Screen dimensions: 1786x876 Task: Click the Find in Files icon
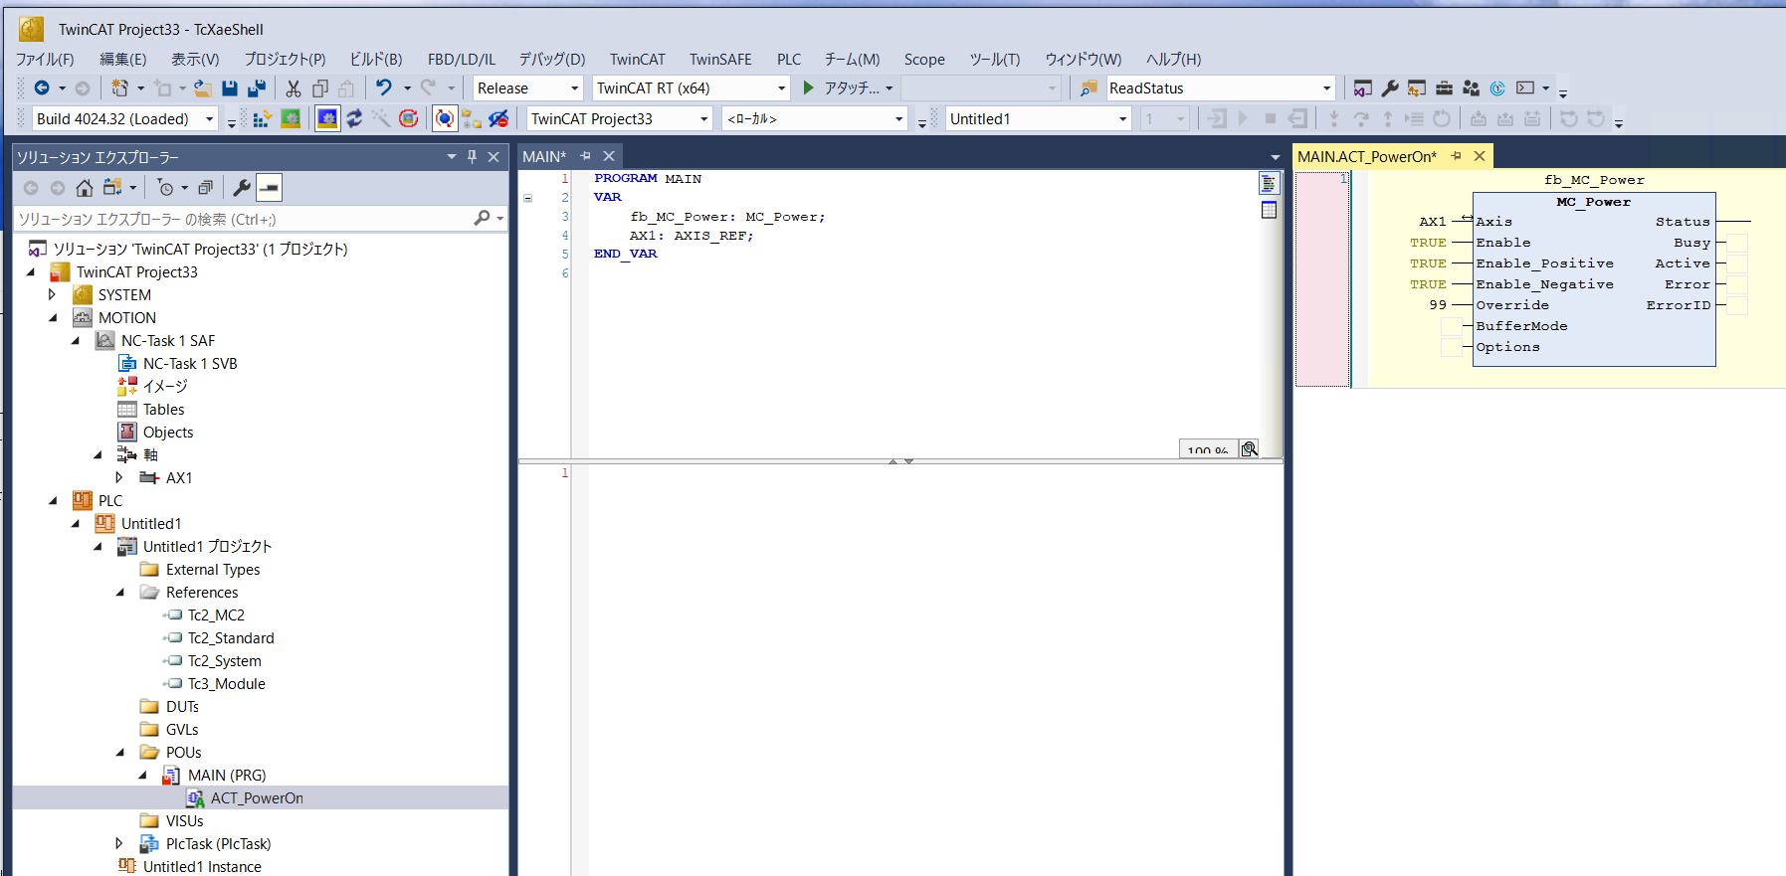[1090, 88]
